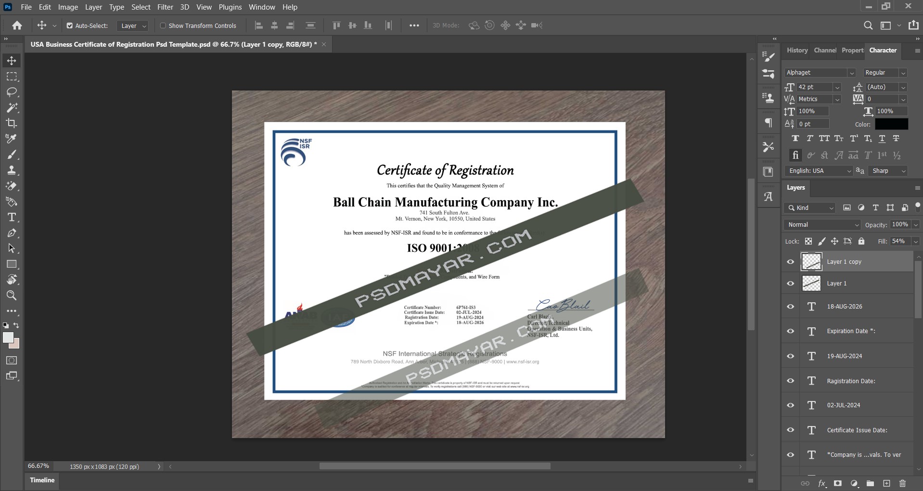Hide the 02-JUL-2024 text layer
Image resolution: width=923 pixels, height=491 pixels.
(x=790, y=405)
